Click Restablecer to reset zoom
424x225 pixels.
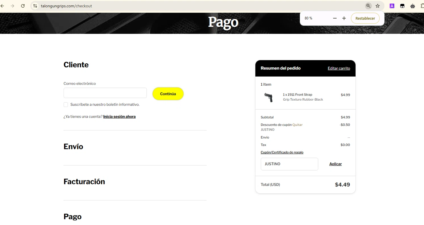click(x=365, y=18)
